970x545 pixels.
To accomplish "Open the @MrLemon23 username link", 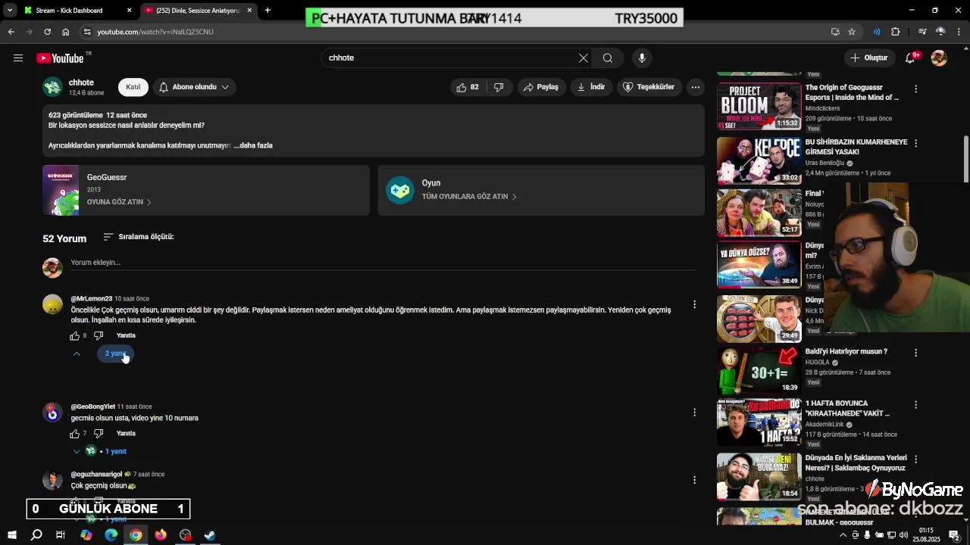I will pos(92,299).
